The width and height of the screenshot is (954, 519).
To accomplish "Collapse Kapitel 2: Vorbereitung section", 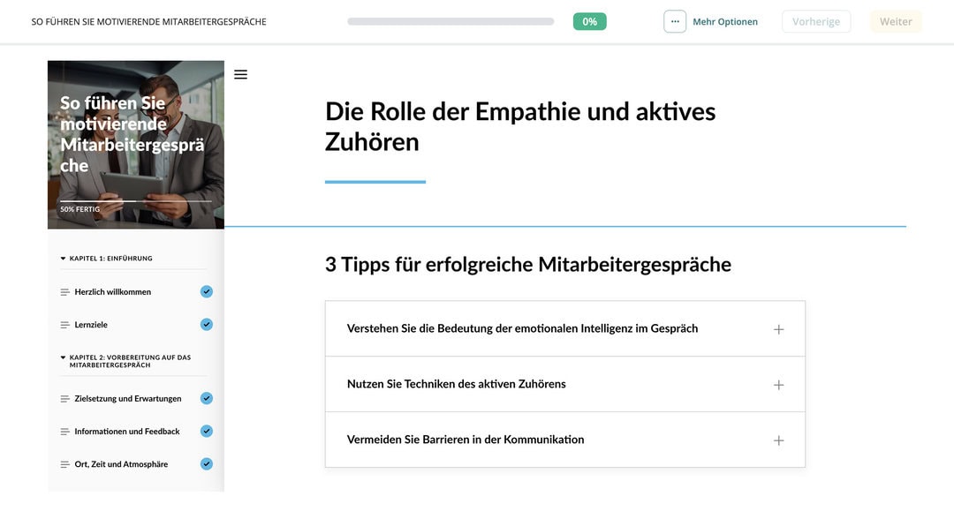I will click(64, 357).
